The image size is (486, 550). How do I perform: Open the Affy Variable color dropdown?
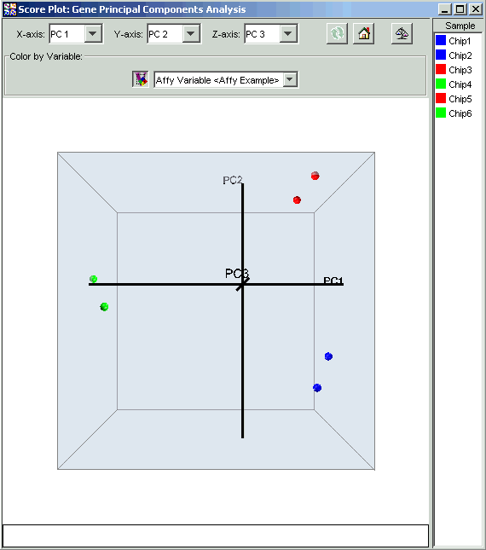(x=290, y=79)
